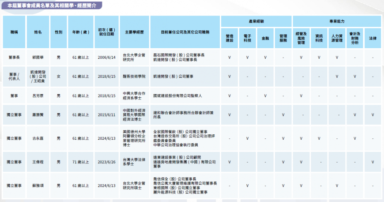This screenshot has width=384, height=202.
Task: Click the 董事長 title cell
Action: point(14,57)
